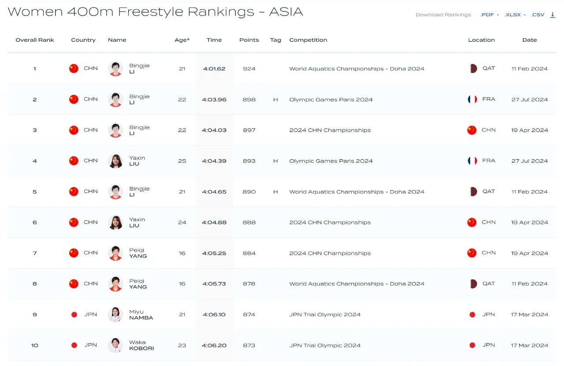This screenshot has height=366, width=564.
Task: Select the name Miyu NAMBA
Action: pyautogui.click(x=141, y=315)
